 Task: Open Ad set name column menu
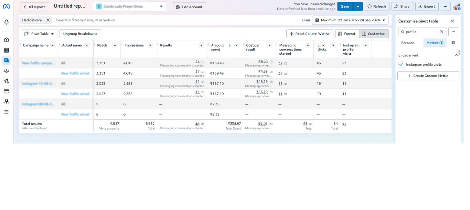[87, 46]
